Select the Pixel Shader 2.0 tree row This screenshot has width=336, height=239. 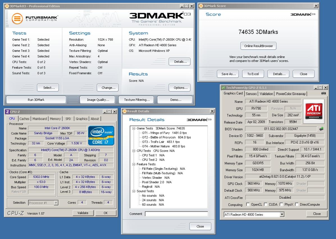(x=157, y=182)
